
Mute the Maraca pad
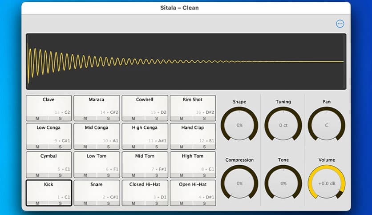click(85, 119)
